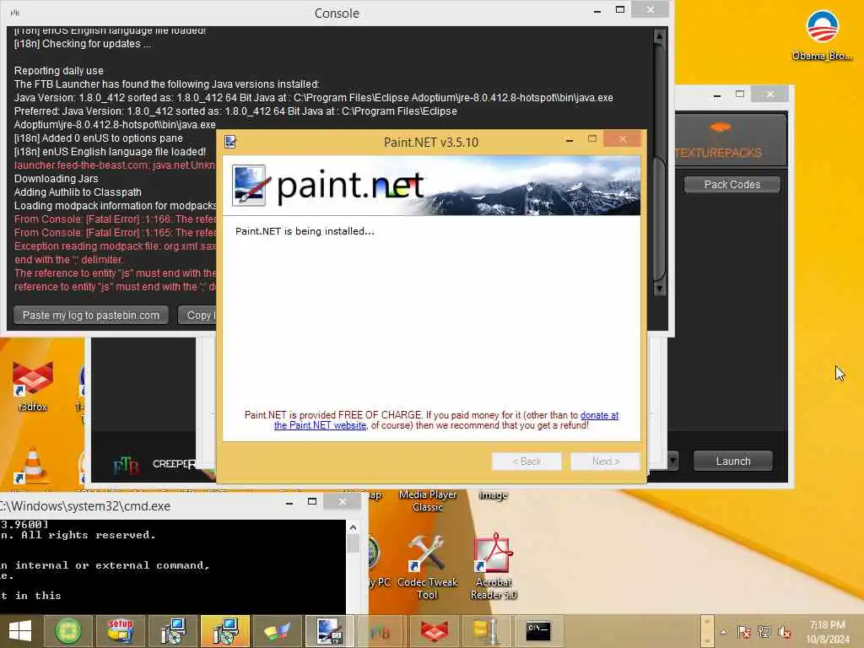Open the volume tray icon

click(785, 632)
